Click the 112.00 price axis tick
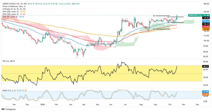The width and height of the screenshot is (212, 112). 206,35
